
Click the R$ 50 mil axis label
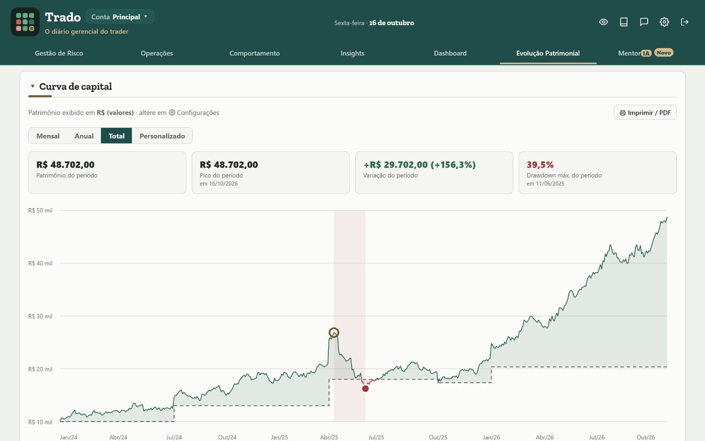pos(40,210)
